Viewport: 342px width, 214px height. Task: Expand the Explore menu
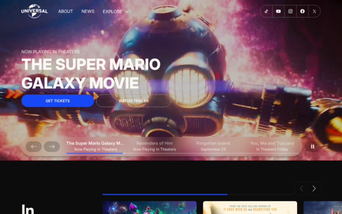pos(115,11)
